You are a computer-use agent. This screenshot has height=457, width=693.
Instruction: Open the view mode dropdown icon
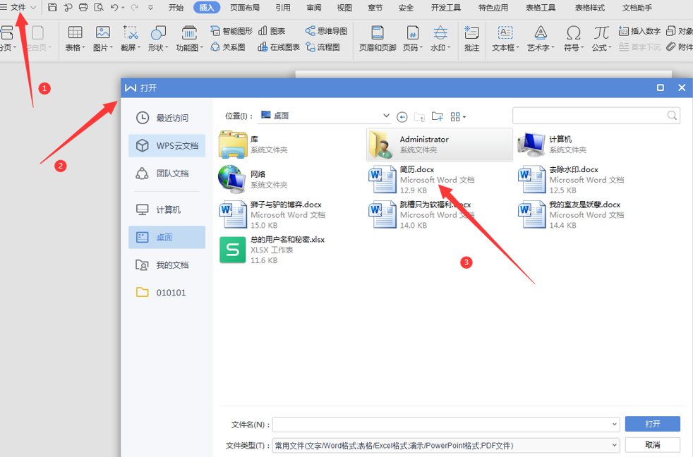click(458, 116)
